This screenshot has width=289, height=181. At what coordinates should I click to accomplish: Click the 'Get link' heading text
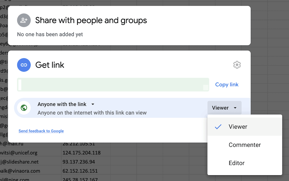tap(50, 65)
